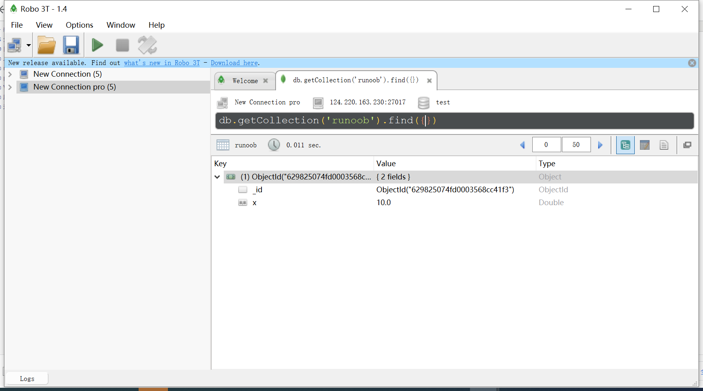
Task: Click the rotate/orientation toolbar icon
Action: pos(147,45)
